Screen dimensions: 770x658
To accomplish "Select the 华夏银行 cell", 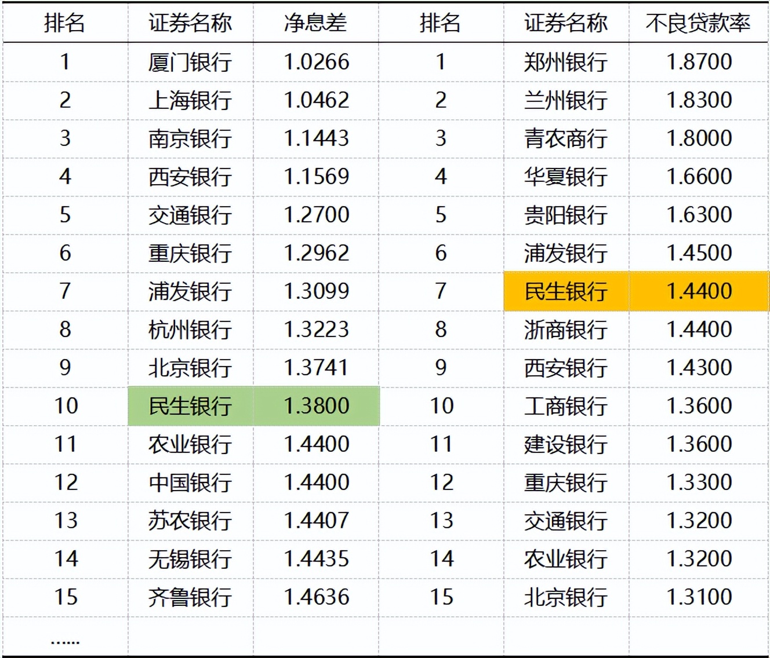I will pos(566,176).
